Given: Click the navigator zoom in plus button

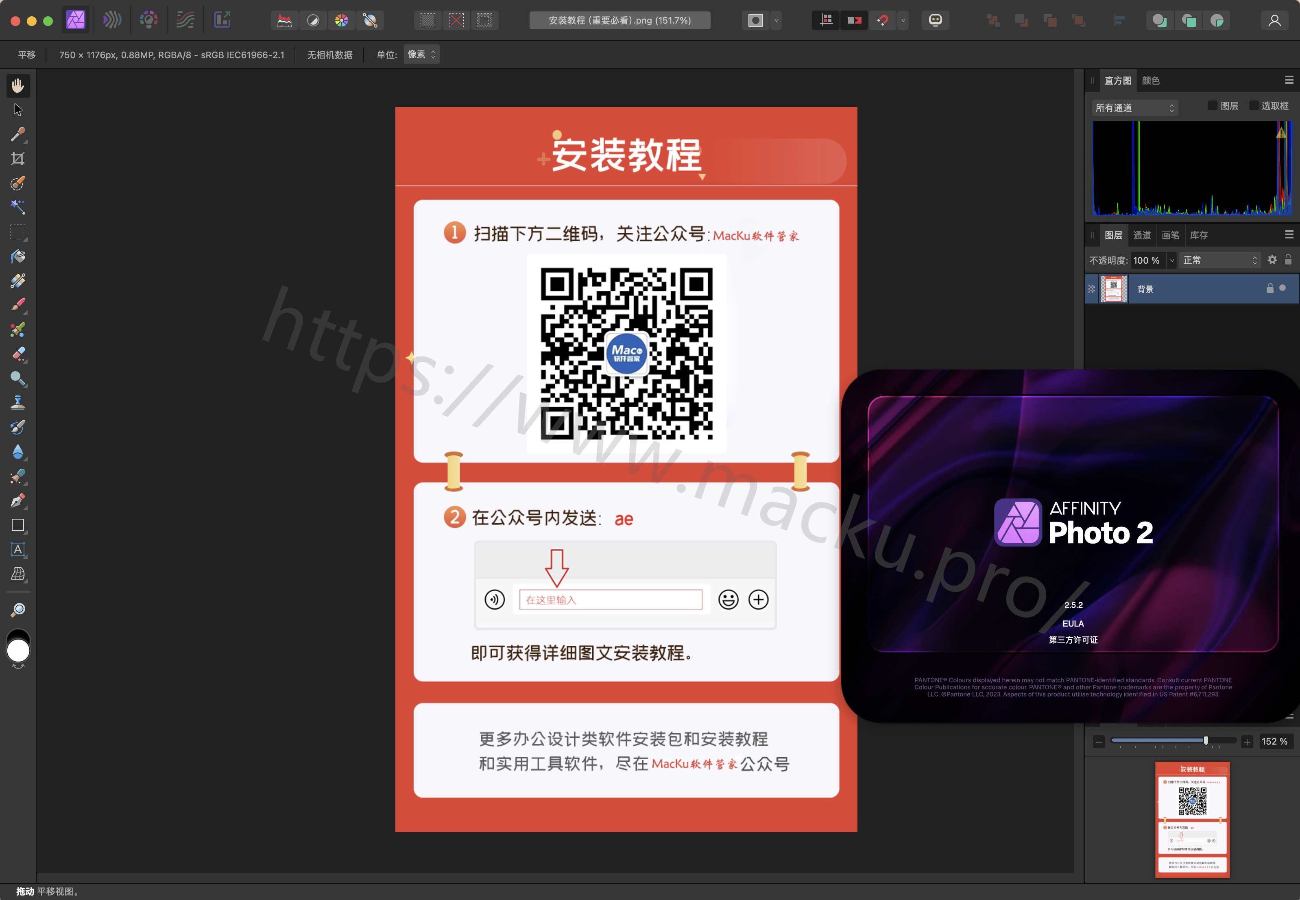Looking at the screenshot, I should pyautogui.click(x=1247, y=742).
